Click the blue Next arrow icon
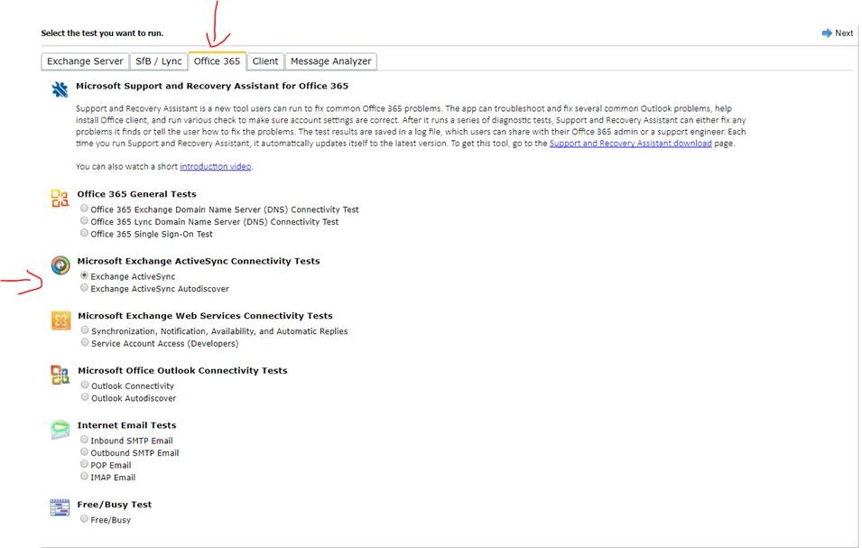The width and height of the screenshot is (862, 548). 827,33
